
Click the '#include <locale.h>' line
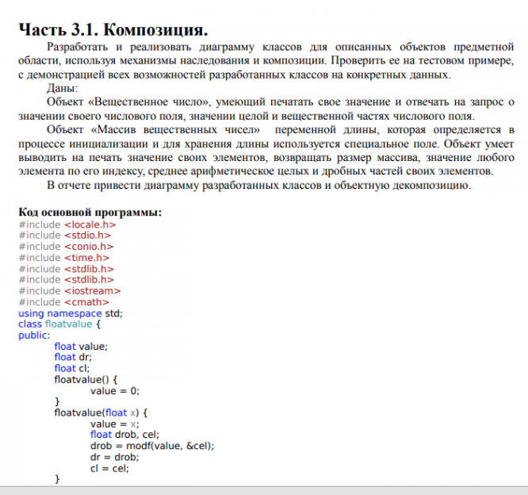(x=67, y=224)
